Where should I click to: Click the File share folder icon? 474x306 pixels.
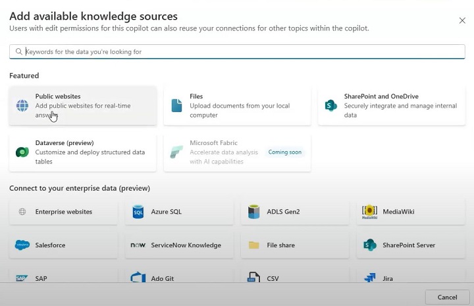click(x=253, y=245)
